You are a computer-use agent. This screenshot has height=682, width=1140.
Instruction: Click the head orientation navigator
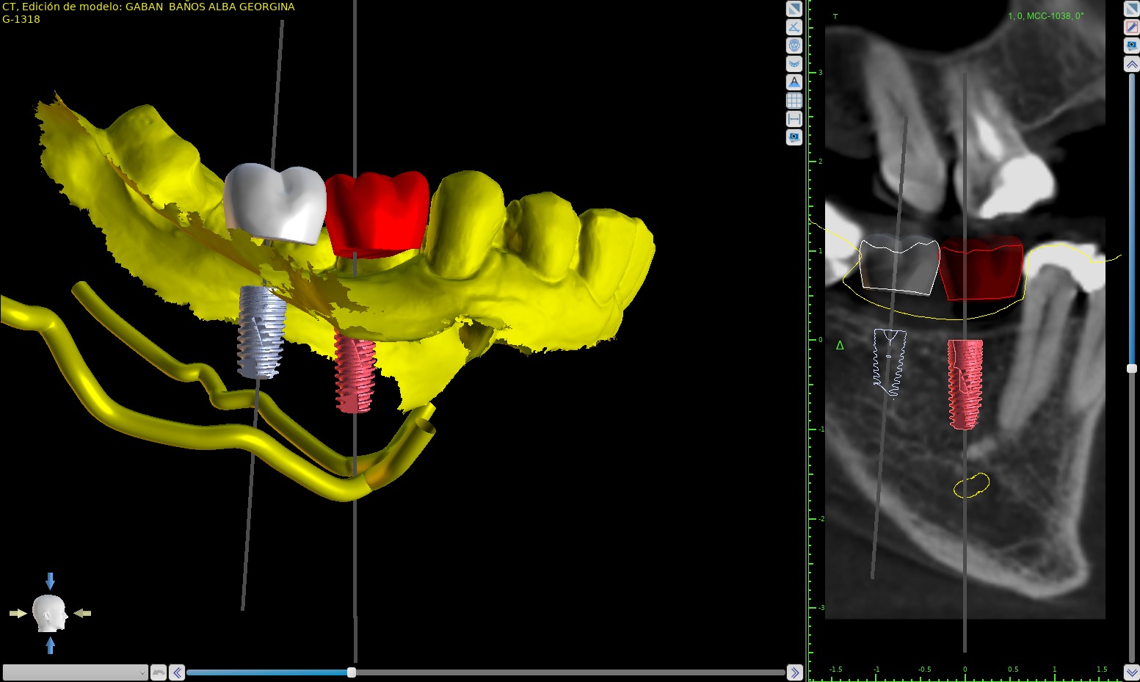click(50, 612)
